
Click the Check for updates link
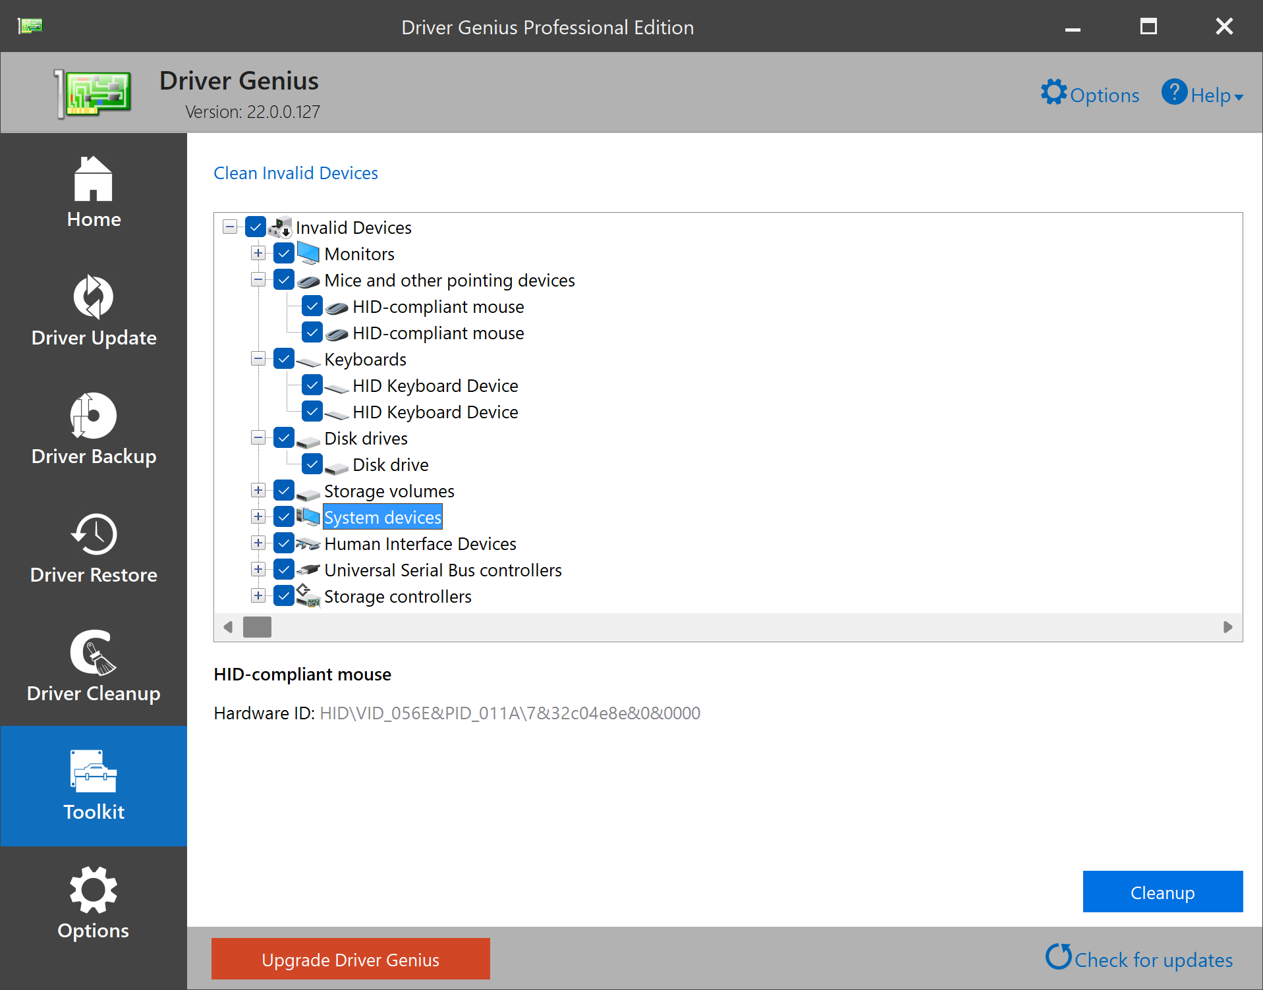click(x=1154, y=960)
